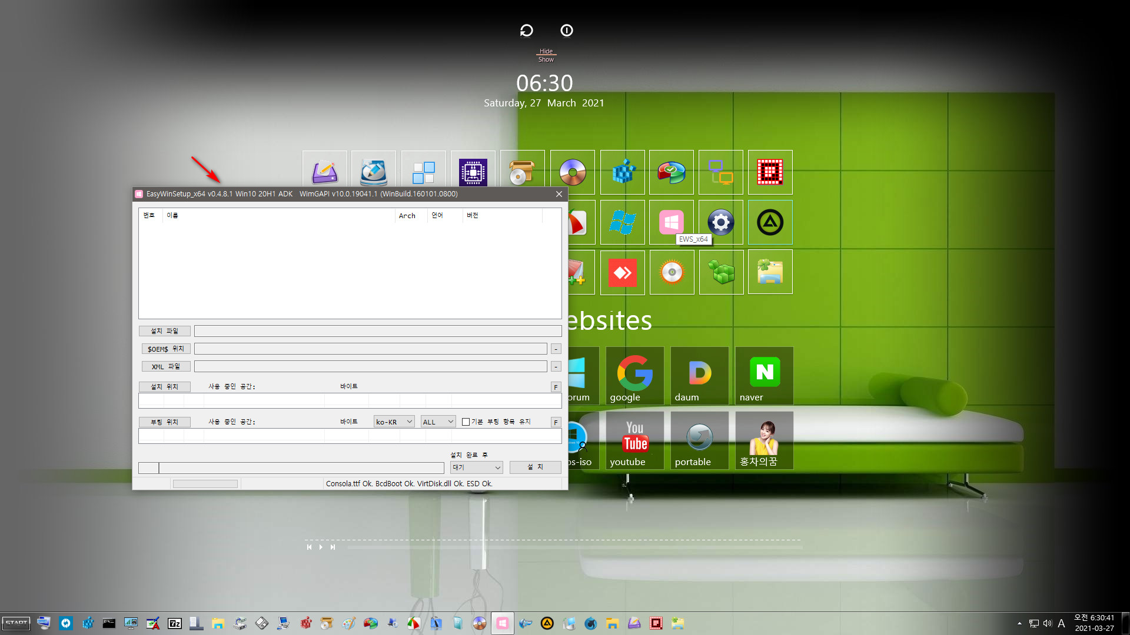Open the blue hard-drive partition editor tile
Viewport: 1130px width, 635px height.
374,170
